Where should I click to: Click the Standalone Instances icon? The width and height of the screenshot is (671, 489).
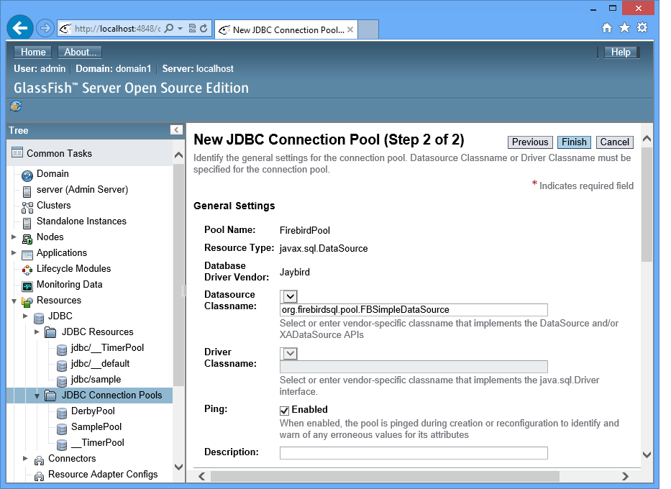pyautogui.click(x=27, y=223)
